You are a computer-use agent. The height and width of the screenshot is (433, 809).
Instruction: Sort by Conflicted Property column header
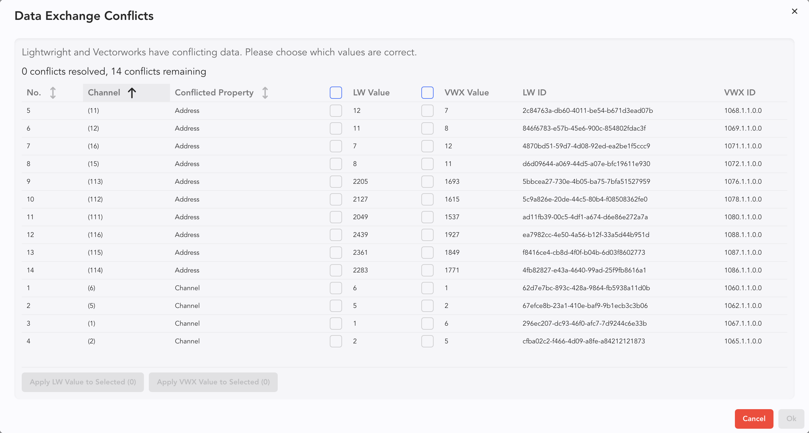(214, 92)
